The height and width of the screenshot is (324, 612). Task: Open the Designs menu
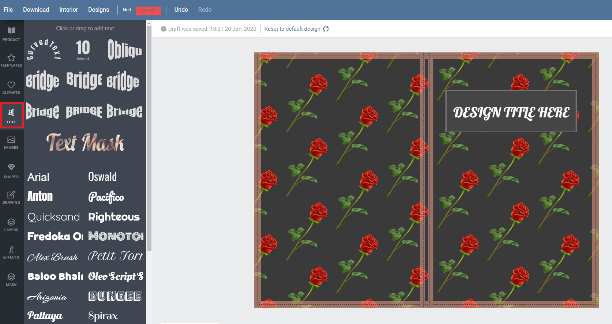(x=98, y=10)
